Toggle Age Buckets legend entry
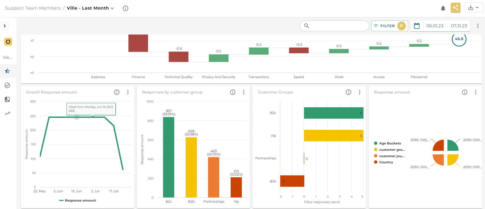The image size is (485, 209). (387, 143)
